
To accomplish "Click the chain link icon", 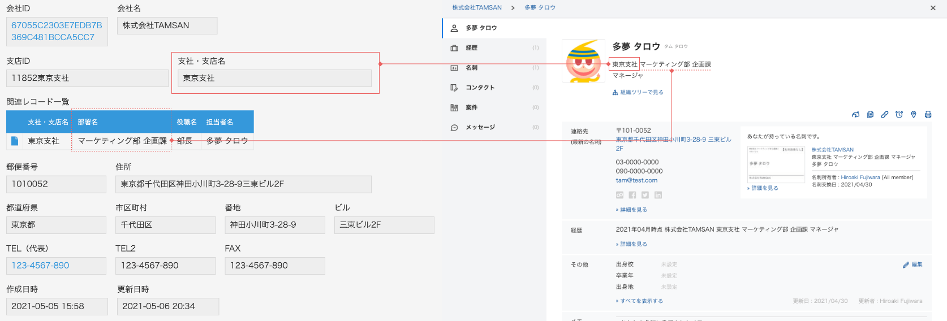I will click(885, 115).
